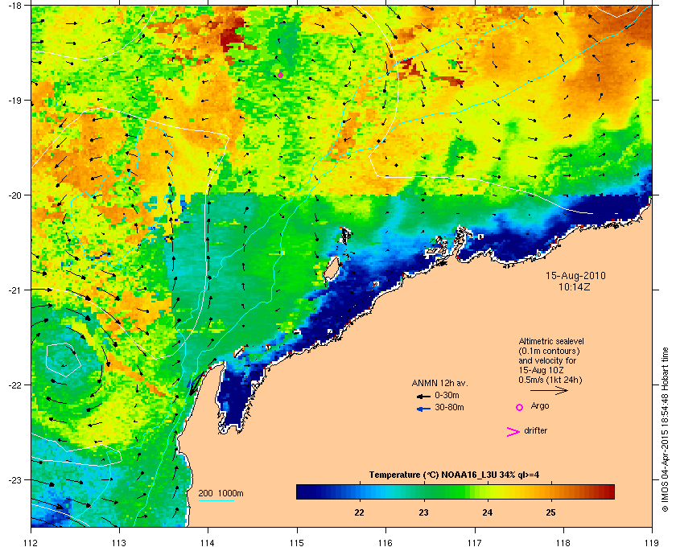
Task: Click the blue 30-80m arrow legend symbol
Action: [x=423, y=409]
